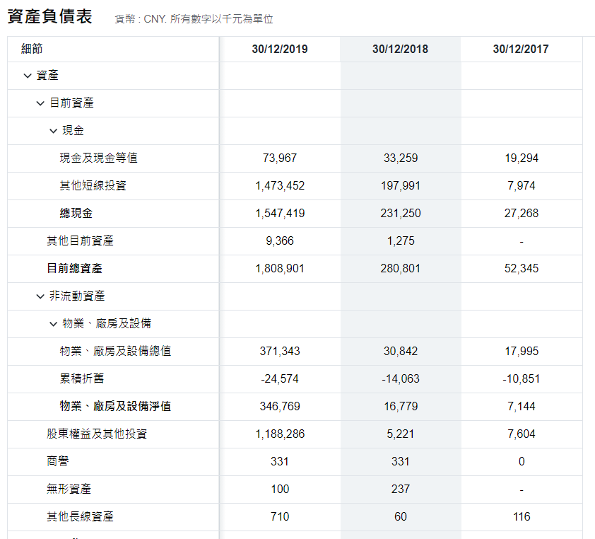The height and width of the screenshot is (539, 595).
Task: Click the 其他長線資產 value 710
Action: (280, 516)
